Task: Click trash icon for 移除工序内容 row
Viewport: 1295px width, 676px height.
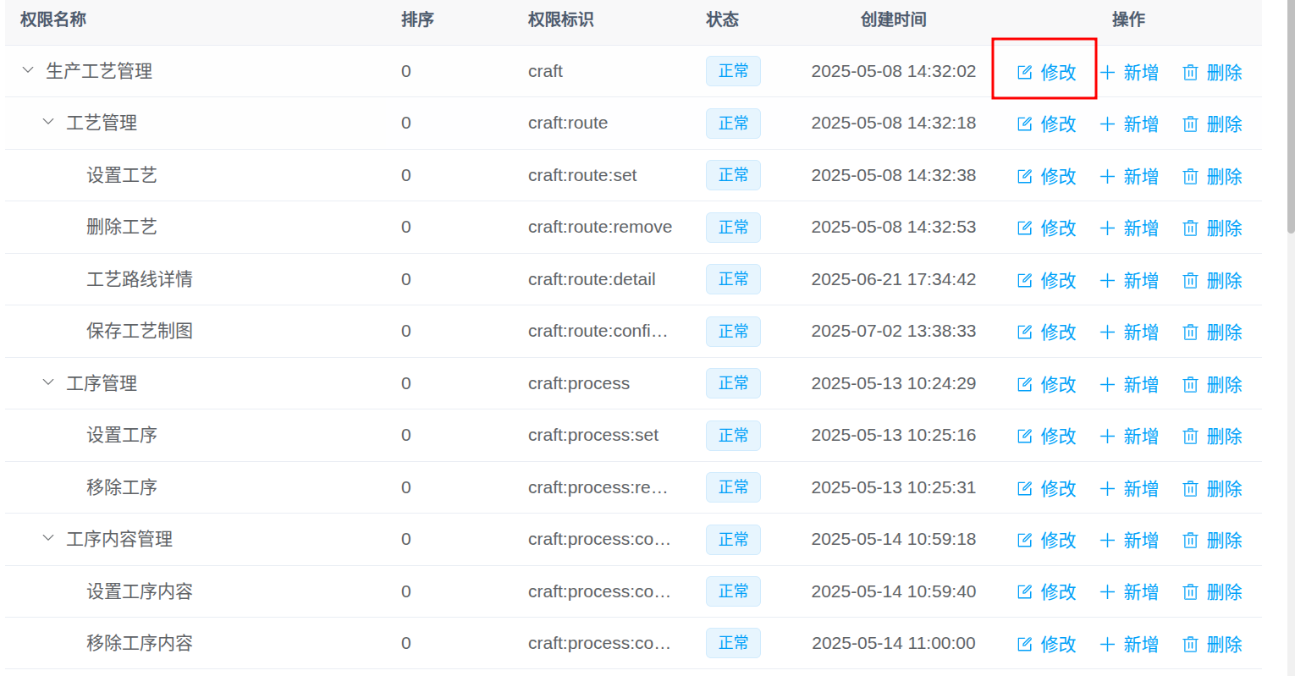Action: [x=1190, y=645]
